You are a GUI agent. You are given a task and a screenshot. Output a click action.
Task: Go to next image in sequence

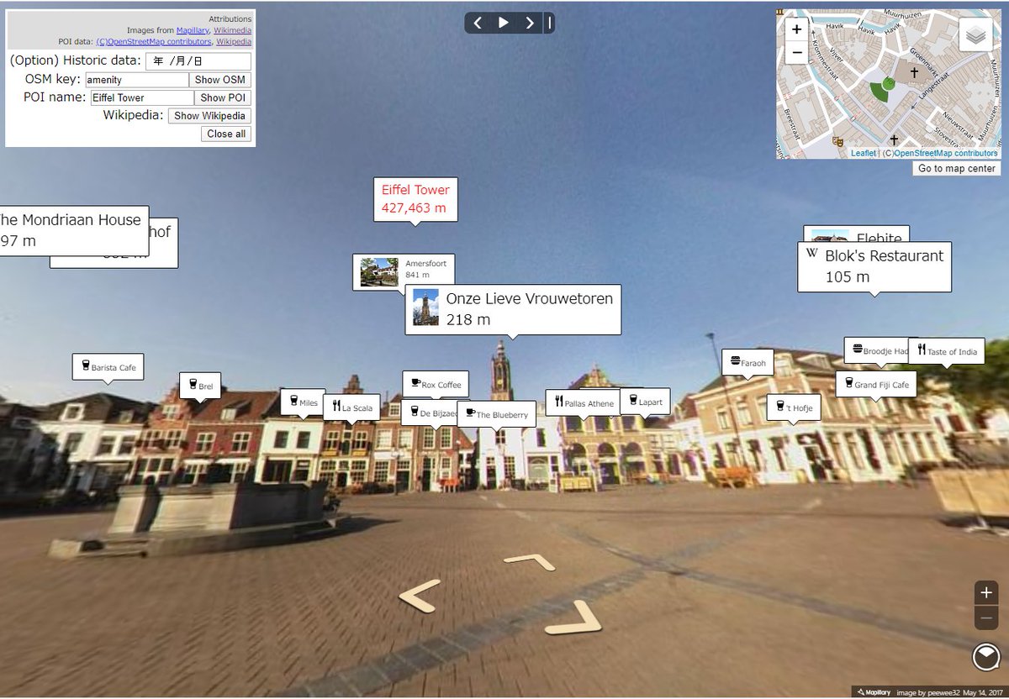click(529, 23)
